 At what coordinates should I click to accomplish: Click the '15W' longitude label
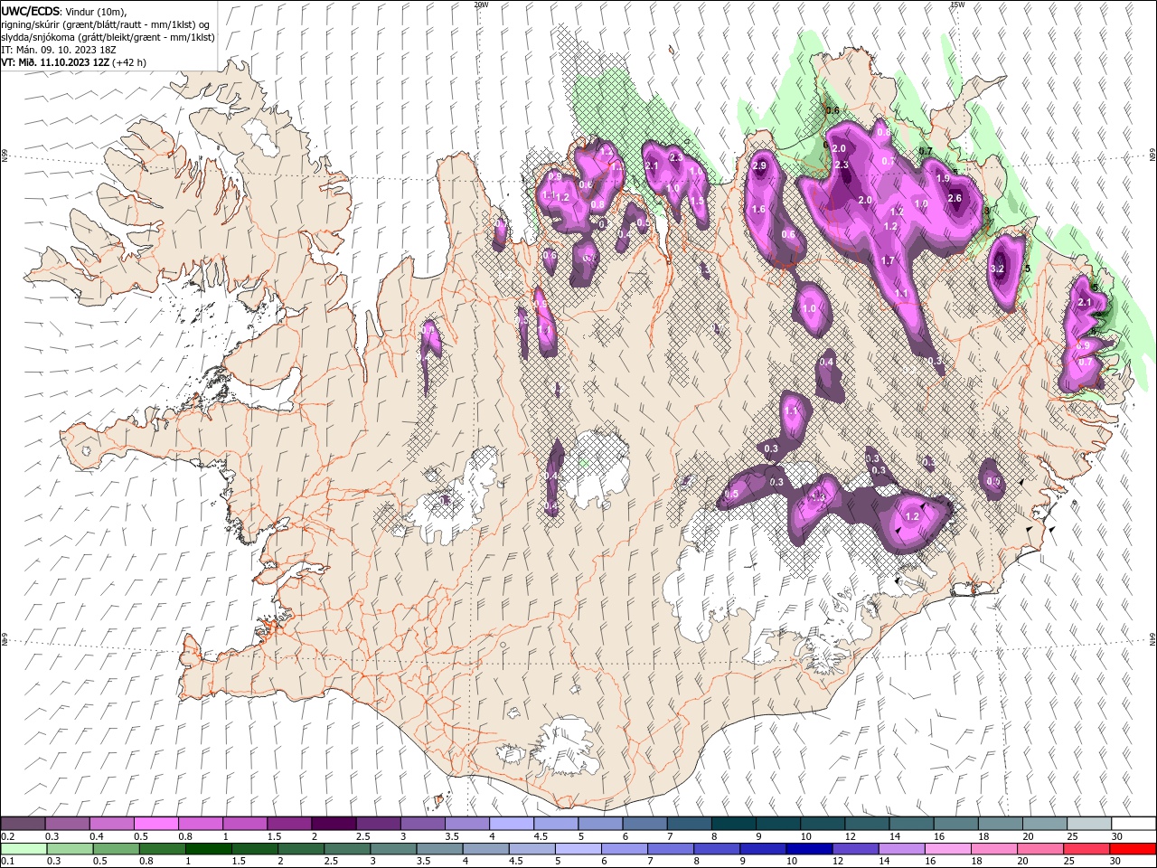coord(958,4)
